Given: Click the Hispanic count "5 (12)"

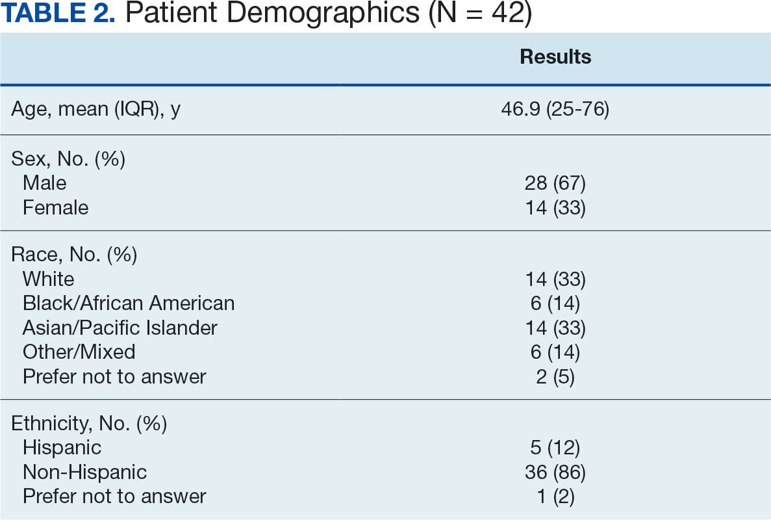Looking at the screenshot, I should coord(555,447).
